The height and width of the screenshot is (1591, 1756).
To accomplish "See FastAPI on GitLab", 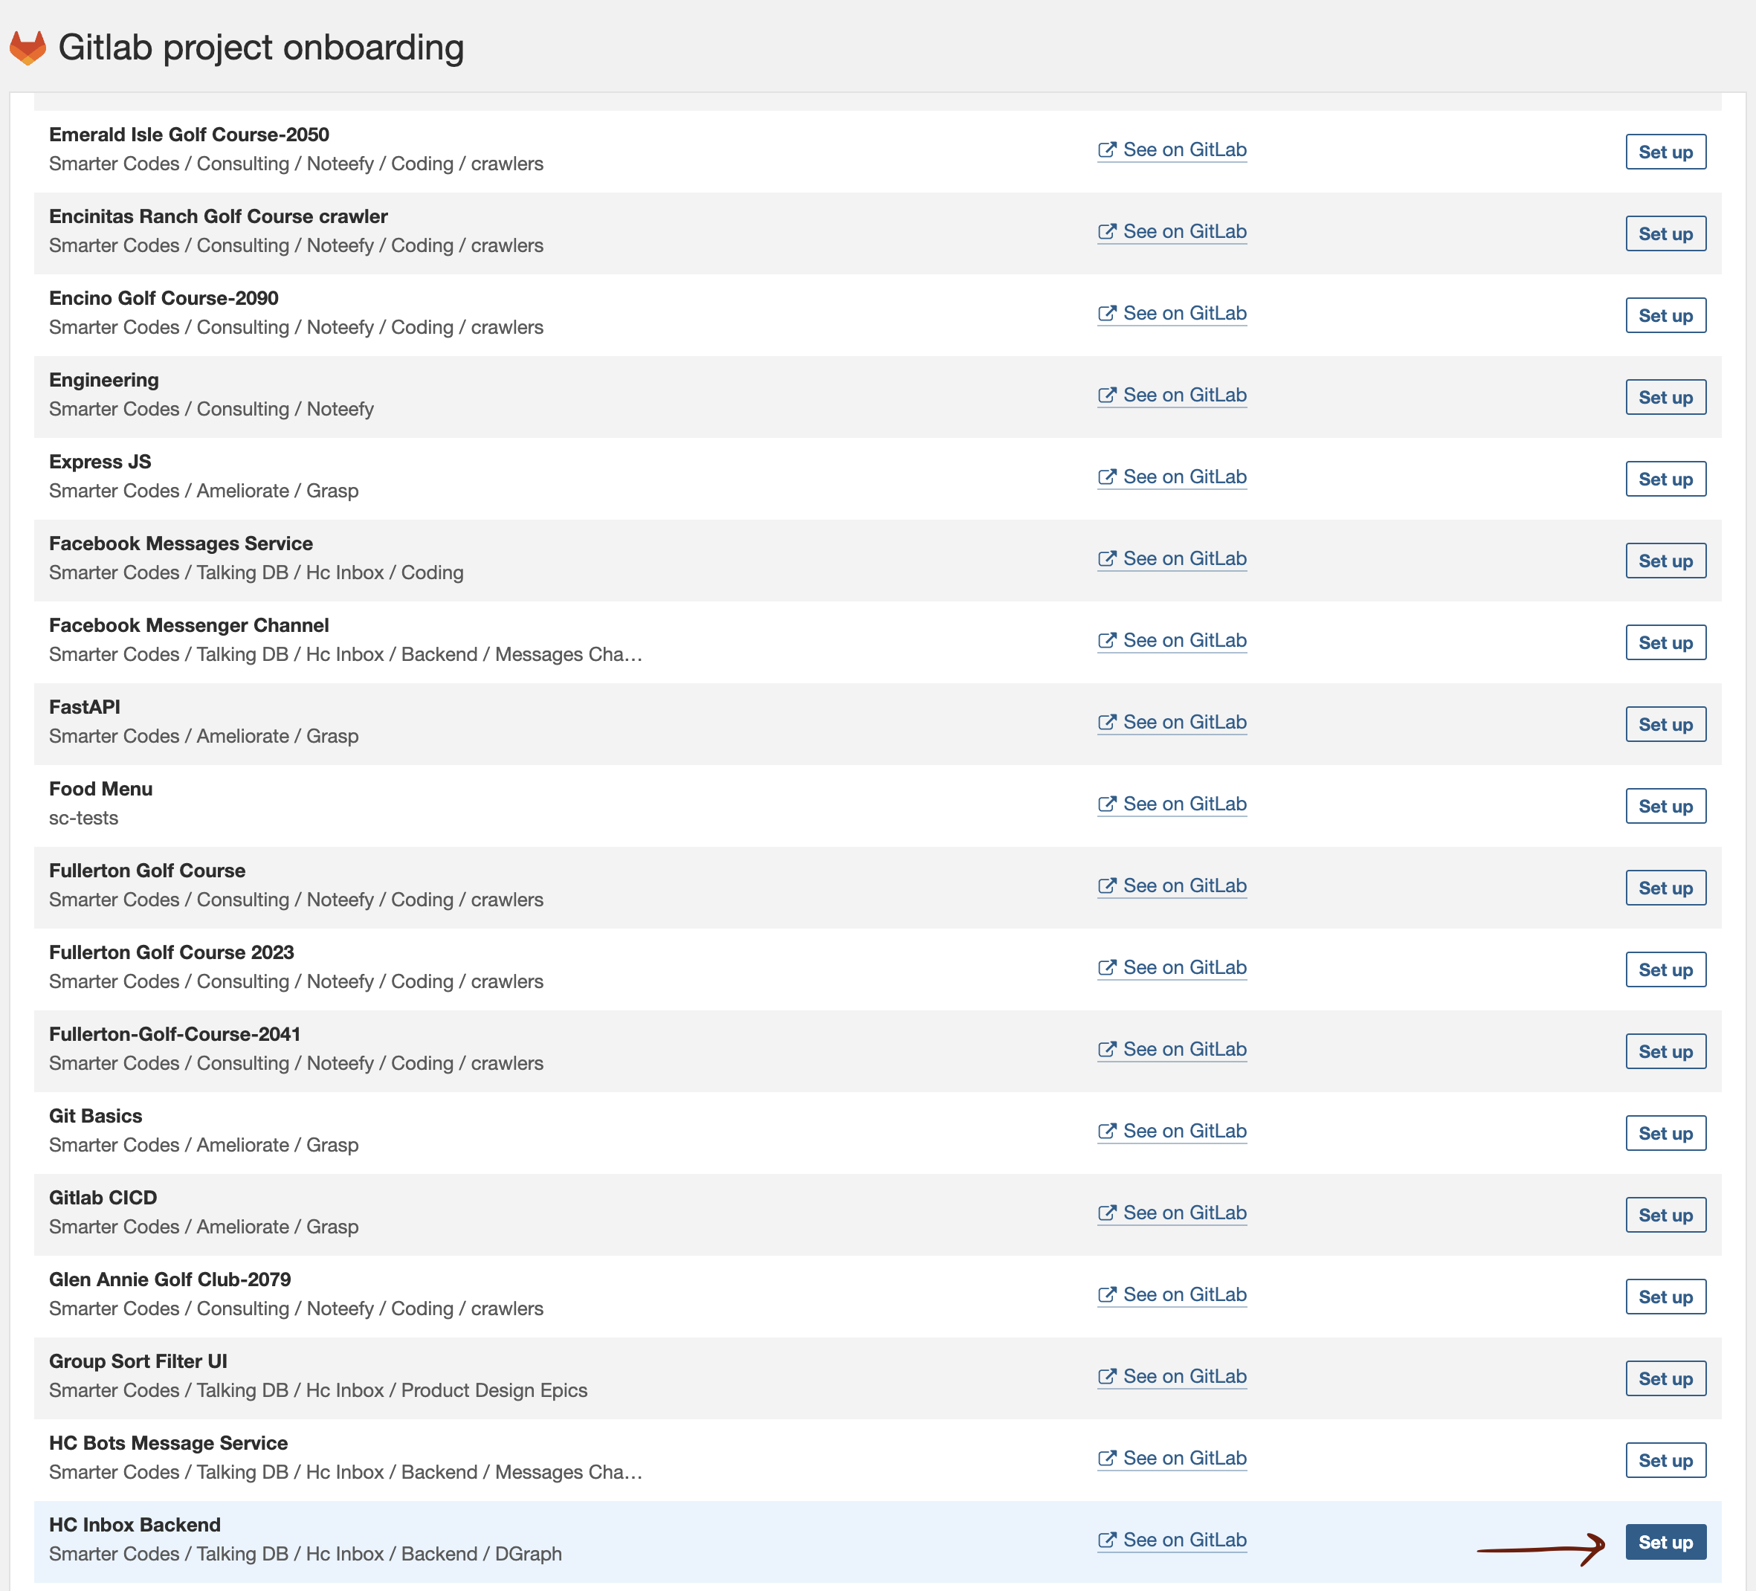I will coord(1172,723).
